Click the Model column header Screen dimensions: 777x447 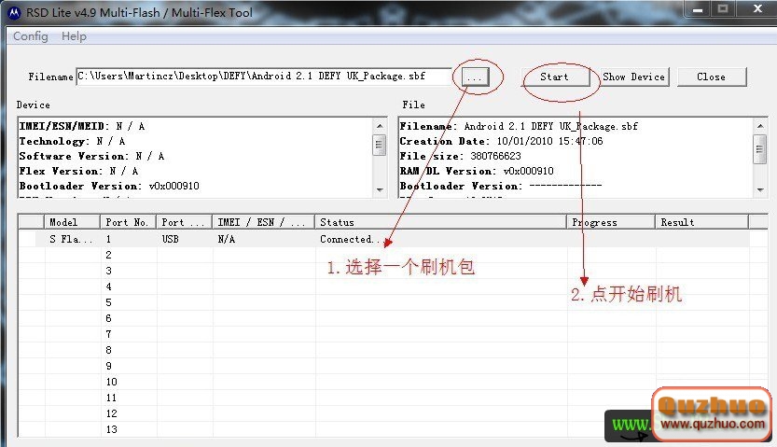[x=73, y=222]
